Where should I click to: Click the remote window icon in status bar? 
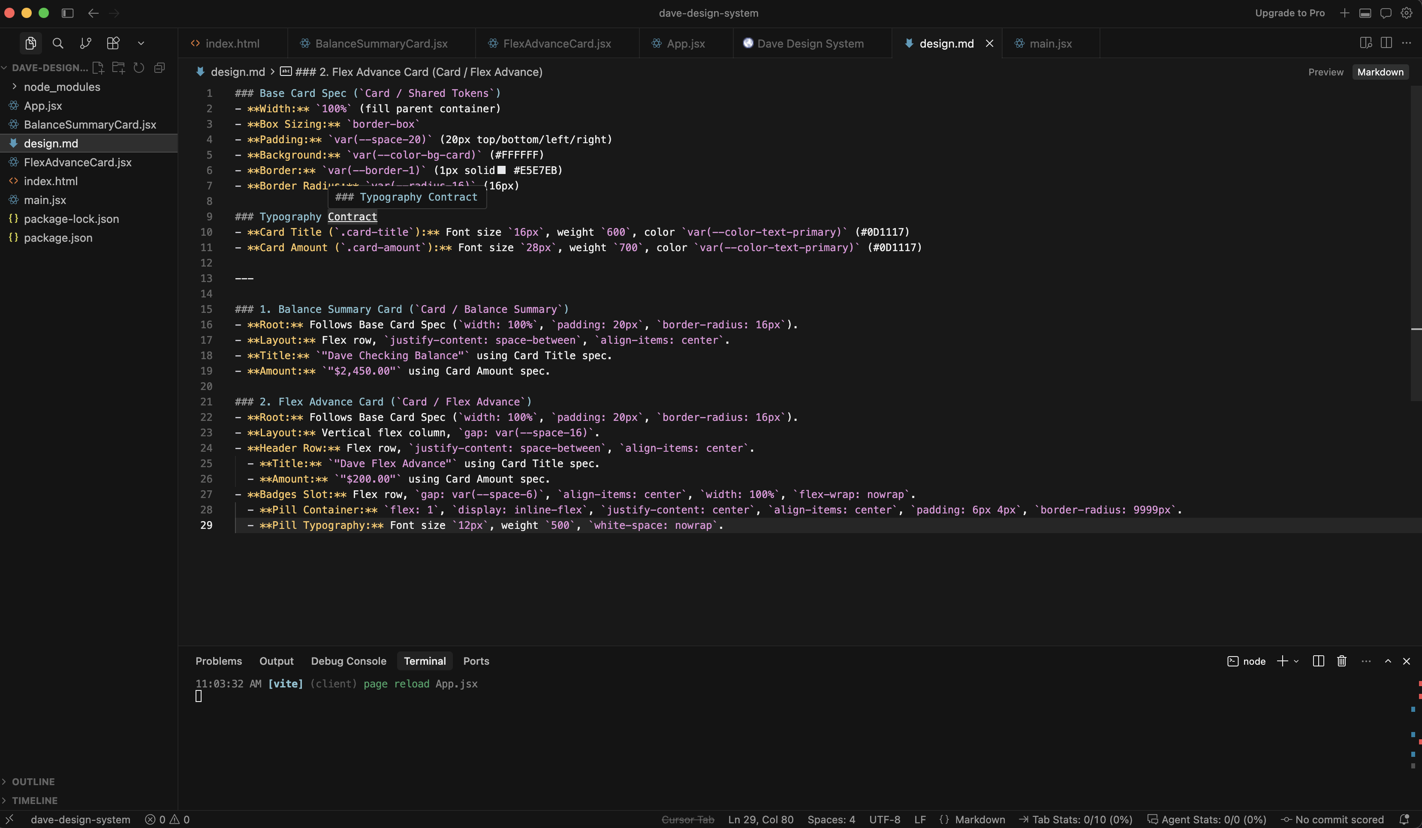pos(9,819)
